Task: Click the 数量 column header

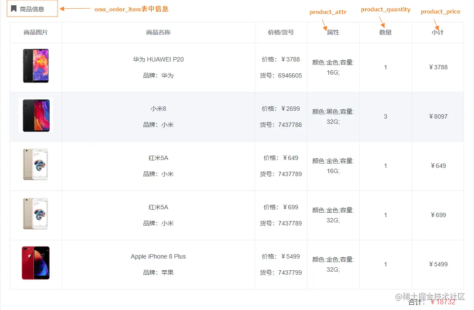Action: click(x=385, y=32)
